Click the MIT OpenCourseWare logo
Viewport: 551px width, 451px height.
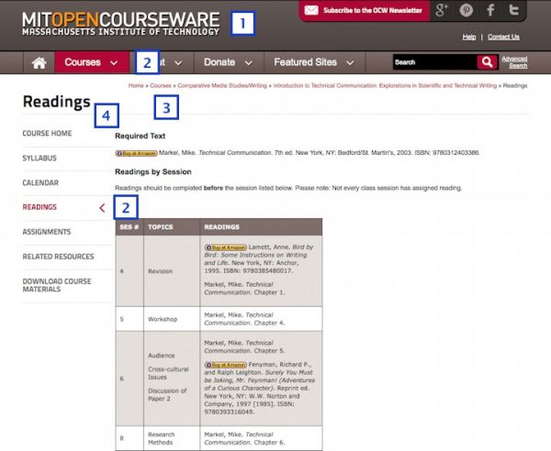[x=121, y=23]
